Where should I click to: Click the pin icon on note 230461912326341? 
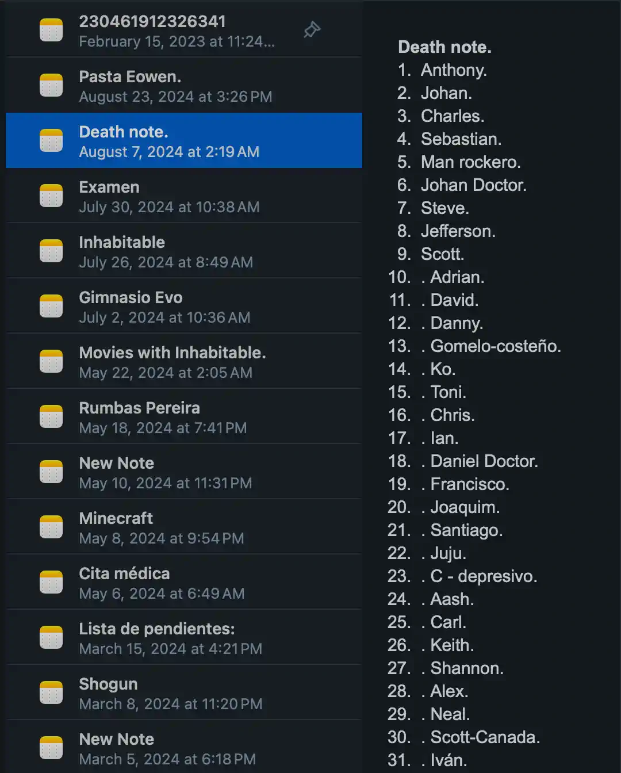point(312,29)
